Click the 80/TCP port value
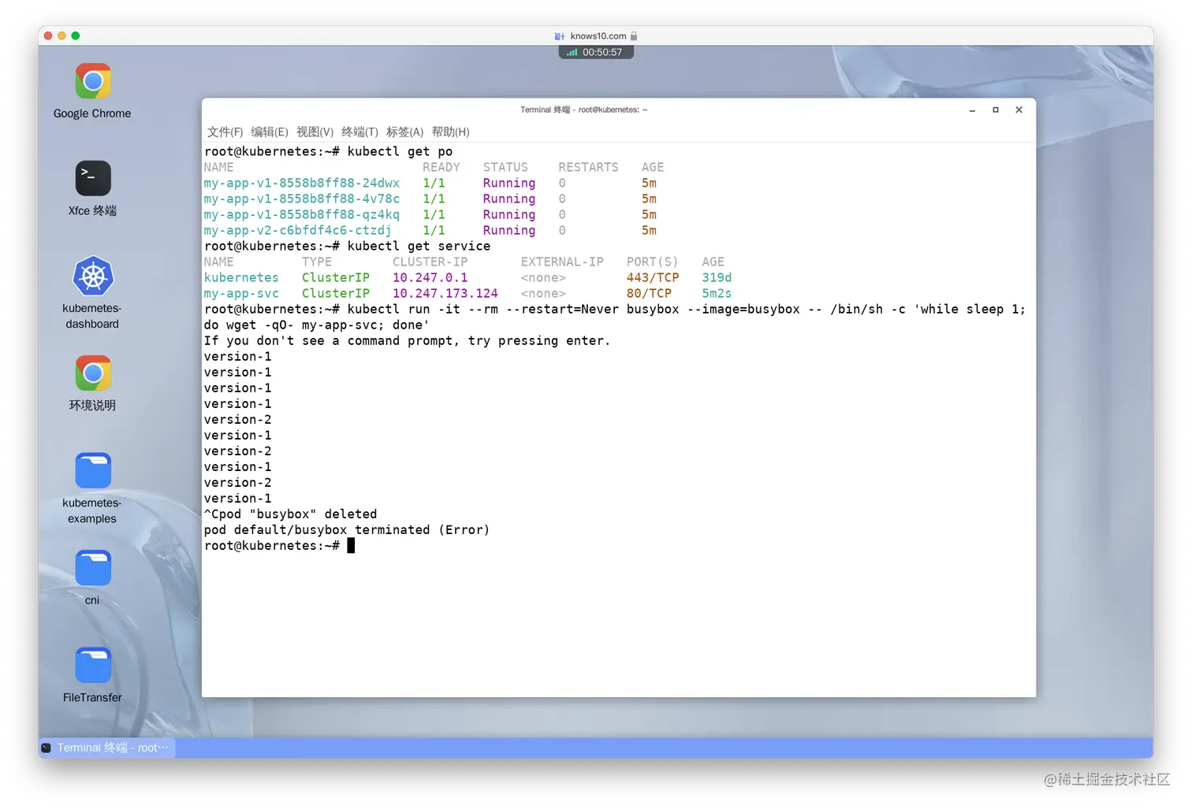The width and height of the screenshot is (1192, 809). coord(650,293)
